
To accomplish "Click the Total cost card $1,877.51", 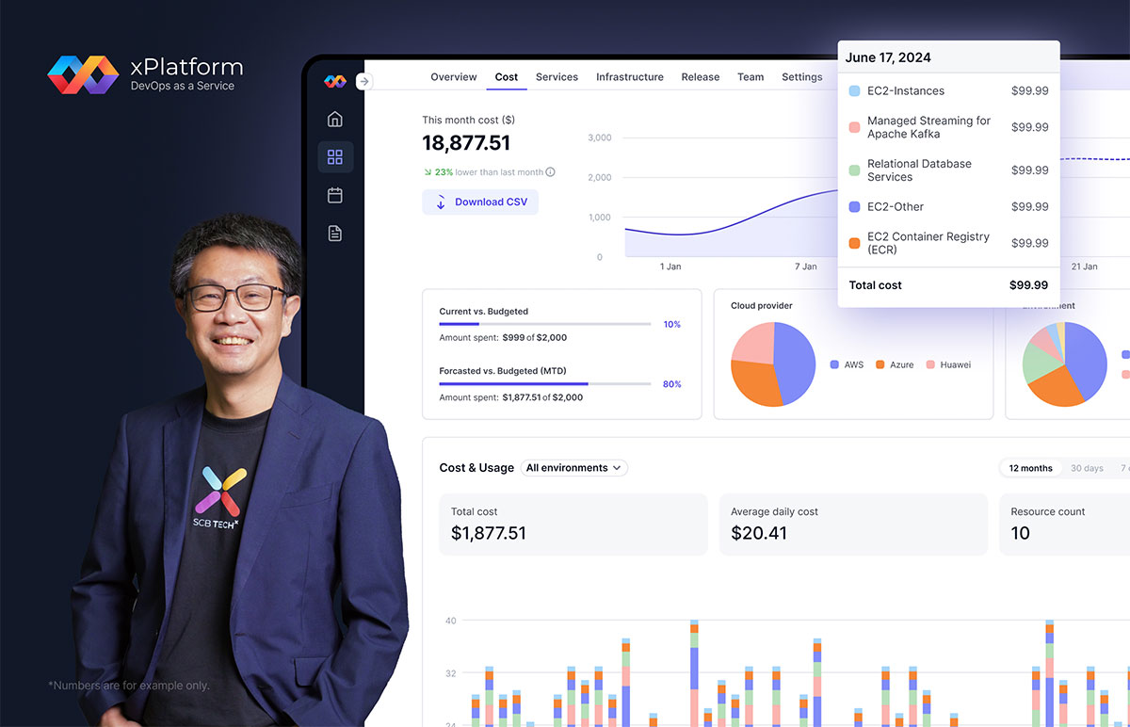I will [573, 525].
